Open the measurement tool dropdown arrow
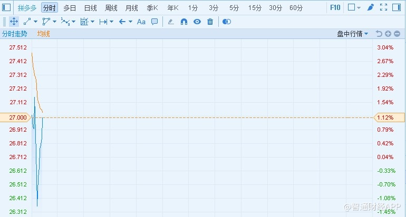The height and width of the screenshot is (217, 406). pyautogui.click(x=92, y=22)
